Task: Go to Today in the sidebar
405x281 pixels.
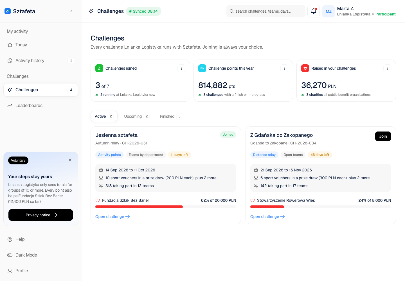Action: pos(41,45)
